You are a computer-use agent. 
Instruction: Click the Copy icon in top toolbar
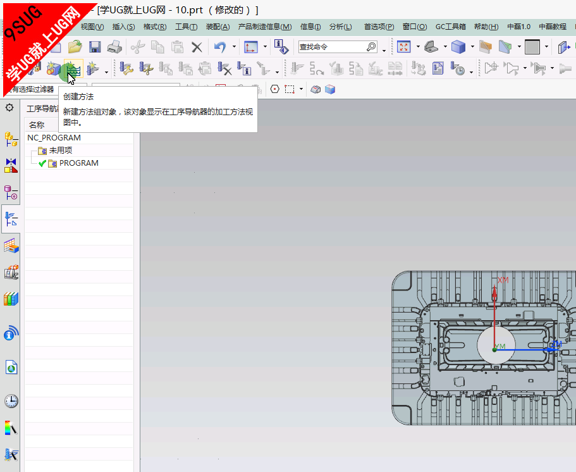coord(157,47)
